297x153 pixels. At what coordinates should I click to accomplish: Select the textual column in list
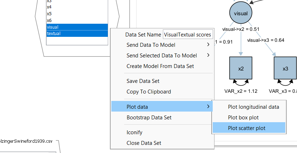click(77, 33)
